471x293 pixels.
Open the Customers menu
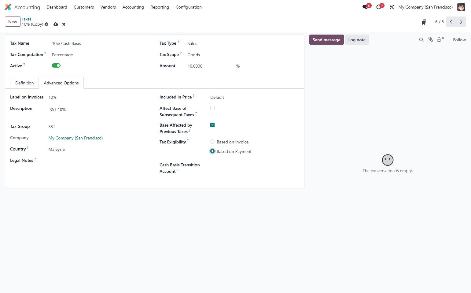(84, 7)
